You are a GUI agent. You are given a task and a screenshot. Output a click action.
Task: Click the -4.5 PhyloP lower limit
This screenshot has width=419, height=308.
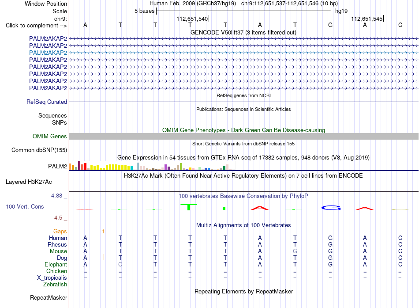pos(57,218)
